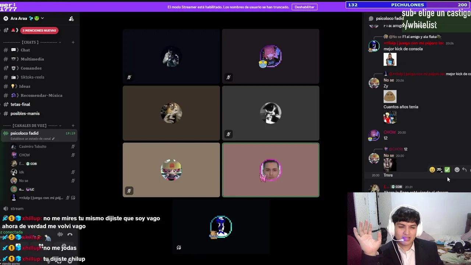The image size is (471, 265).
Task: Add sunglasses meme reaction to Tmre message
Action: point(439,170)
